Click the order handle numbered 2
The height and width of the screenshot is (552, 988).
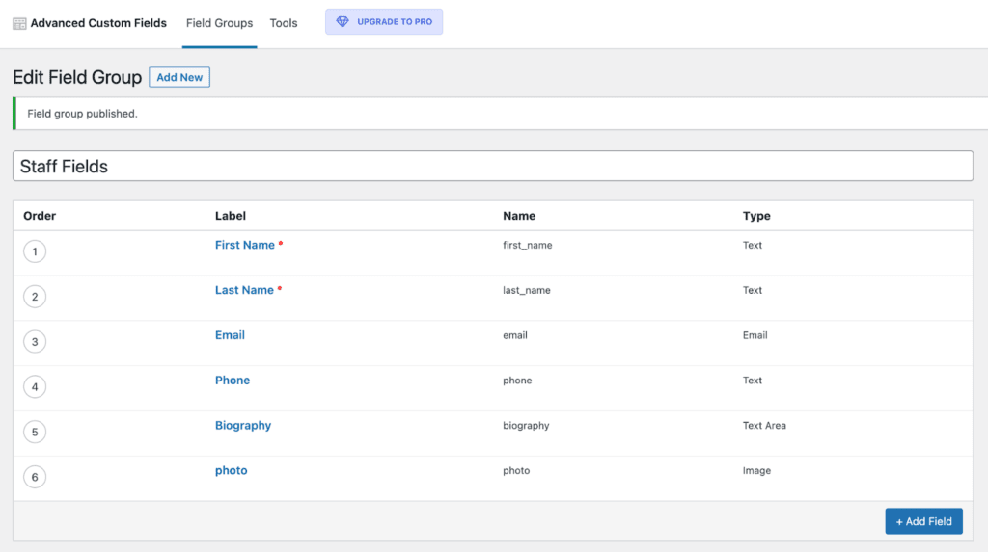tap(35, 297)
